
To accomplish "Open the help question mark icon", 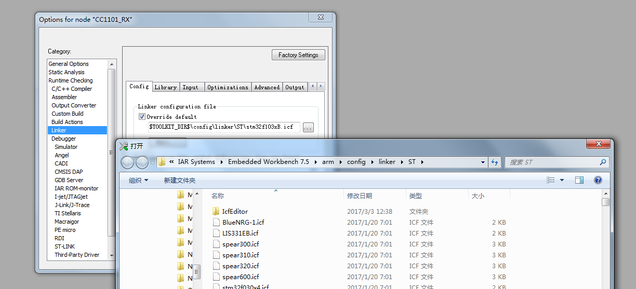I will [598, 180].
